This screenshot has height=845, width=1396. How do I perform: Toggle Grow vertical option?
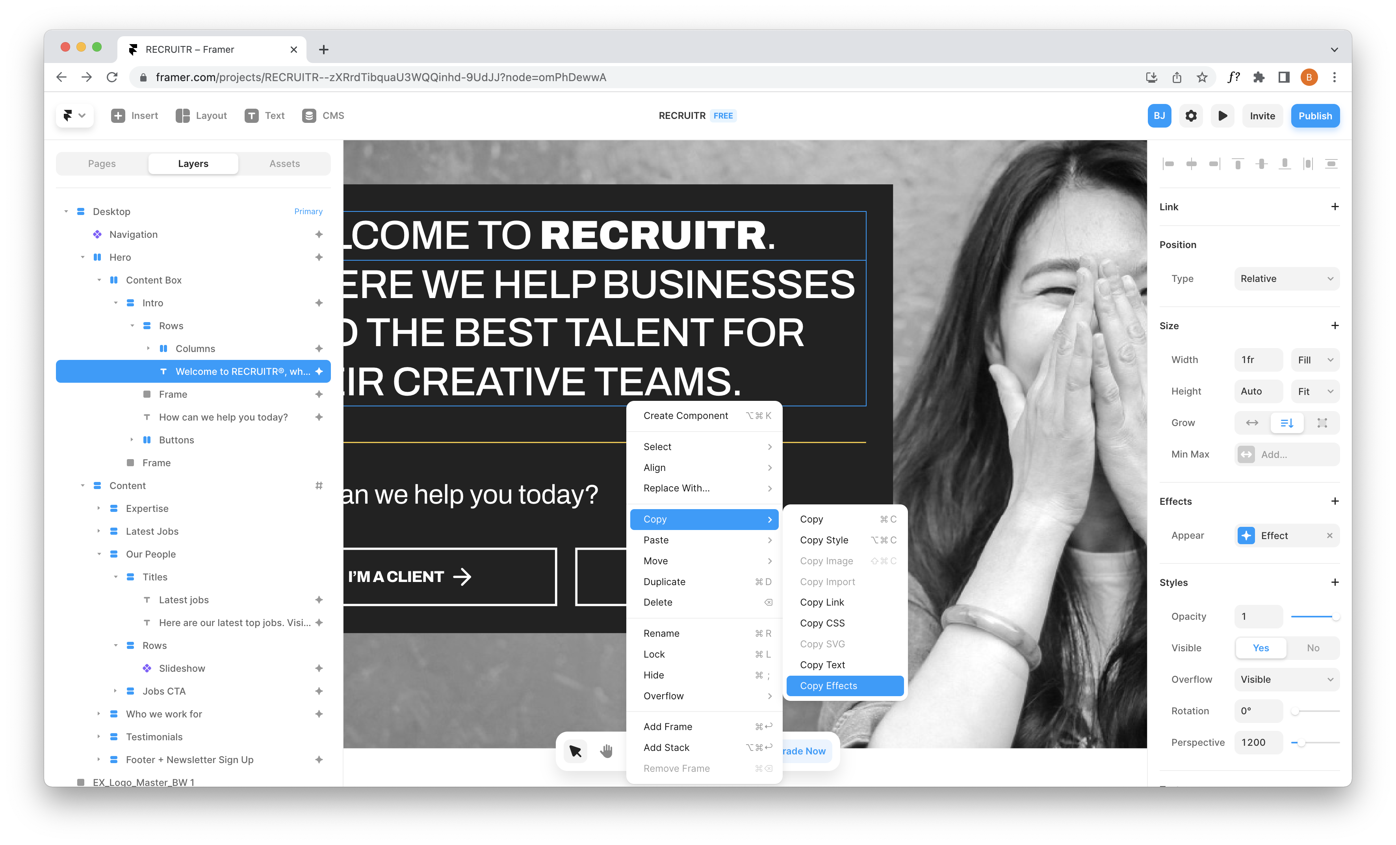click(1286, 422)
